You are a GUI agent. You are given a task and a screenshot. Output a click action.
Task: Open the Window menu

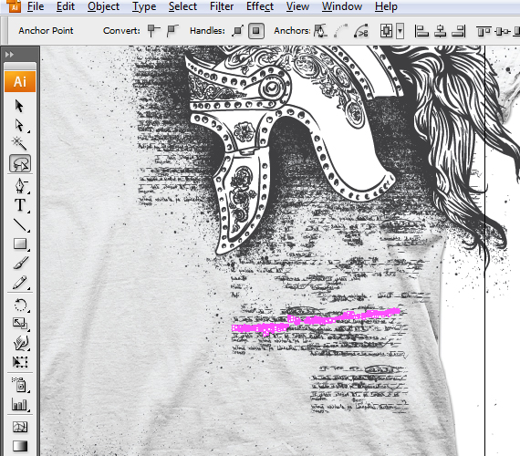(342, 6)
